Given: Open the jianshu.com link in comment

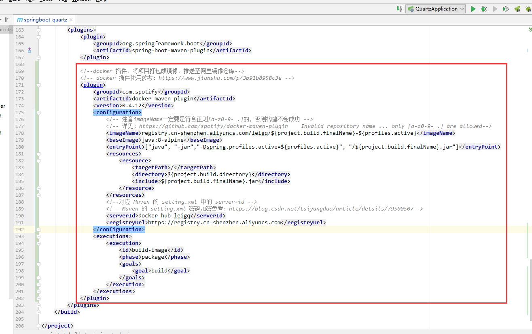Looking at the screenshot, I should (220, 78).
